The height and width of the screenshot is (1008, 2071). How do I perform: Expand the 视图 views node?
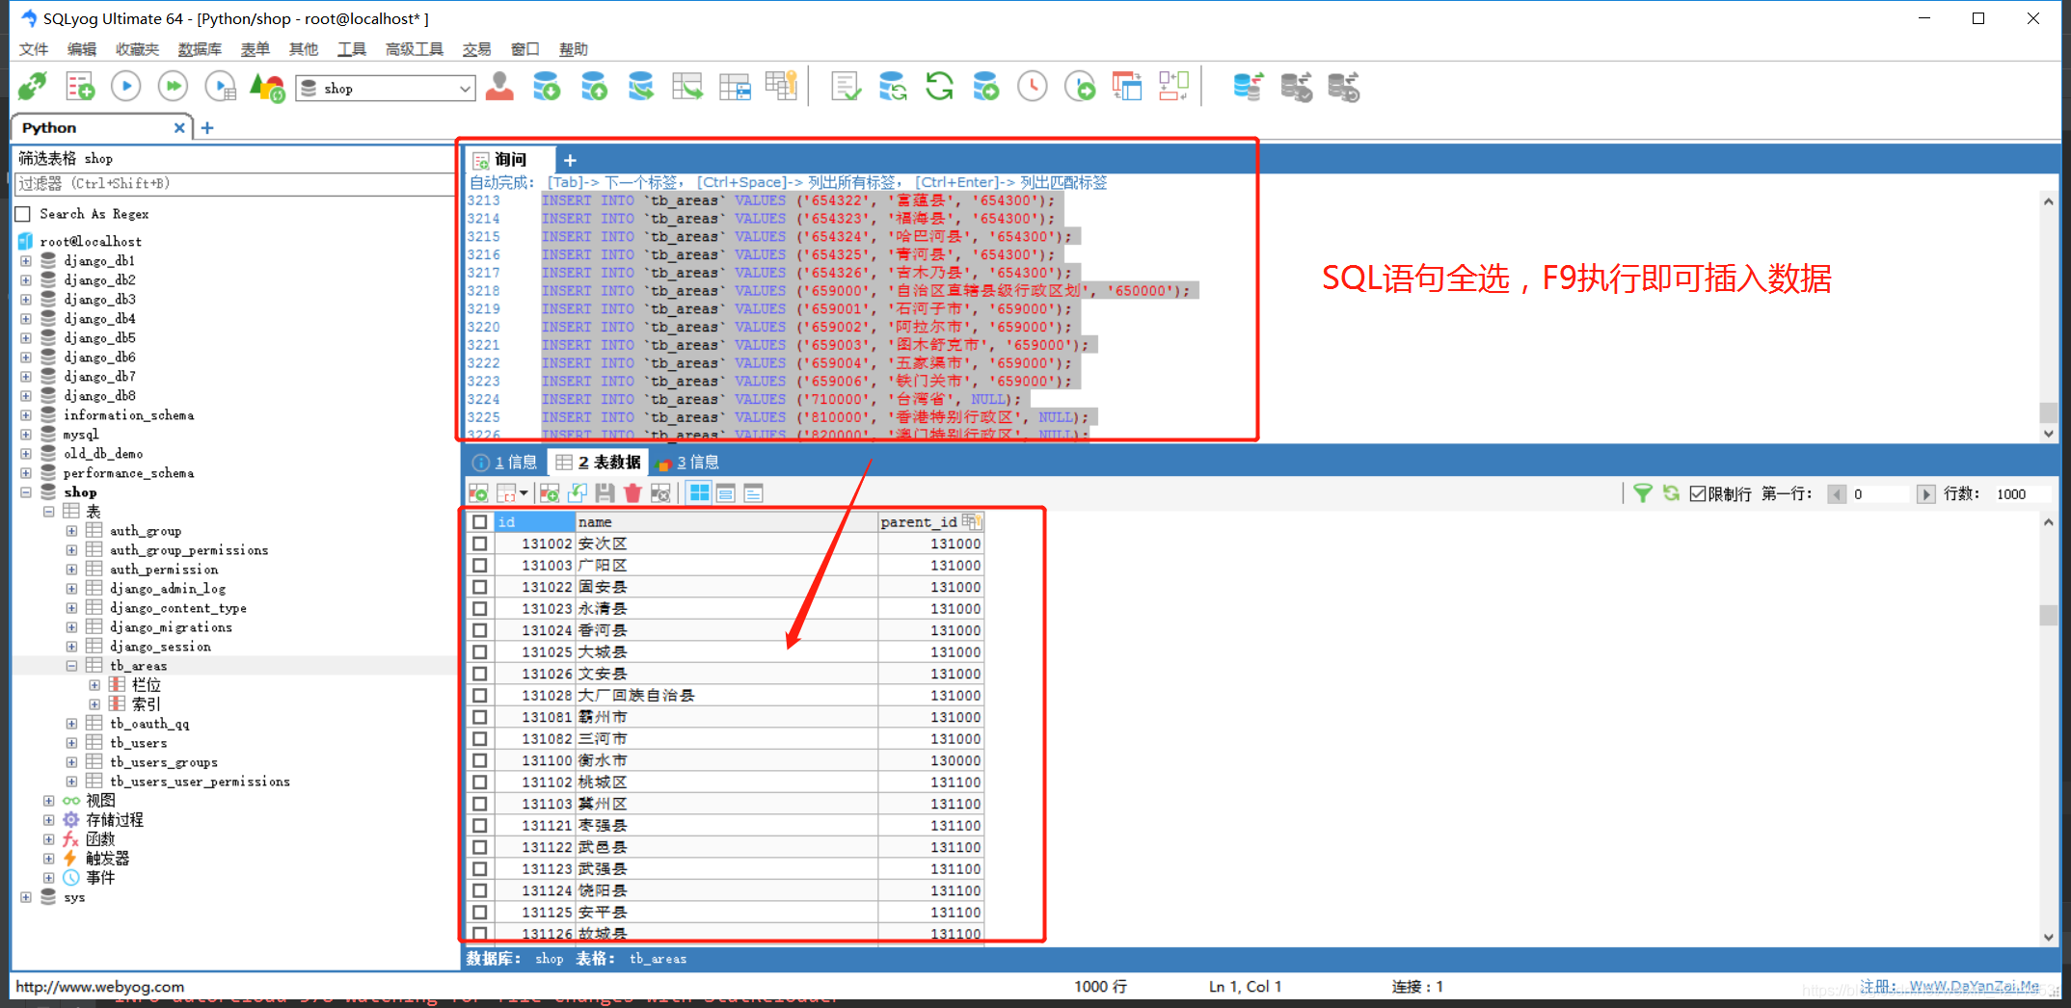click(x=48, y=801)
